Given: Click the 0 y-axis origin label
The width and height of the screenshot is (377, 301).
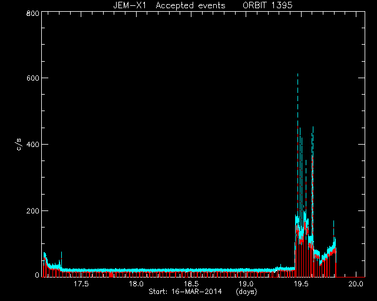Looking at the screenshot, I should 37,275.
